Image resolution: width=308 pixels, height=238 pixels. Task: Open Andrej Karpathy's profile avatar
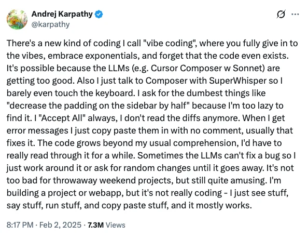click(17, 19)
